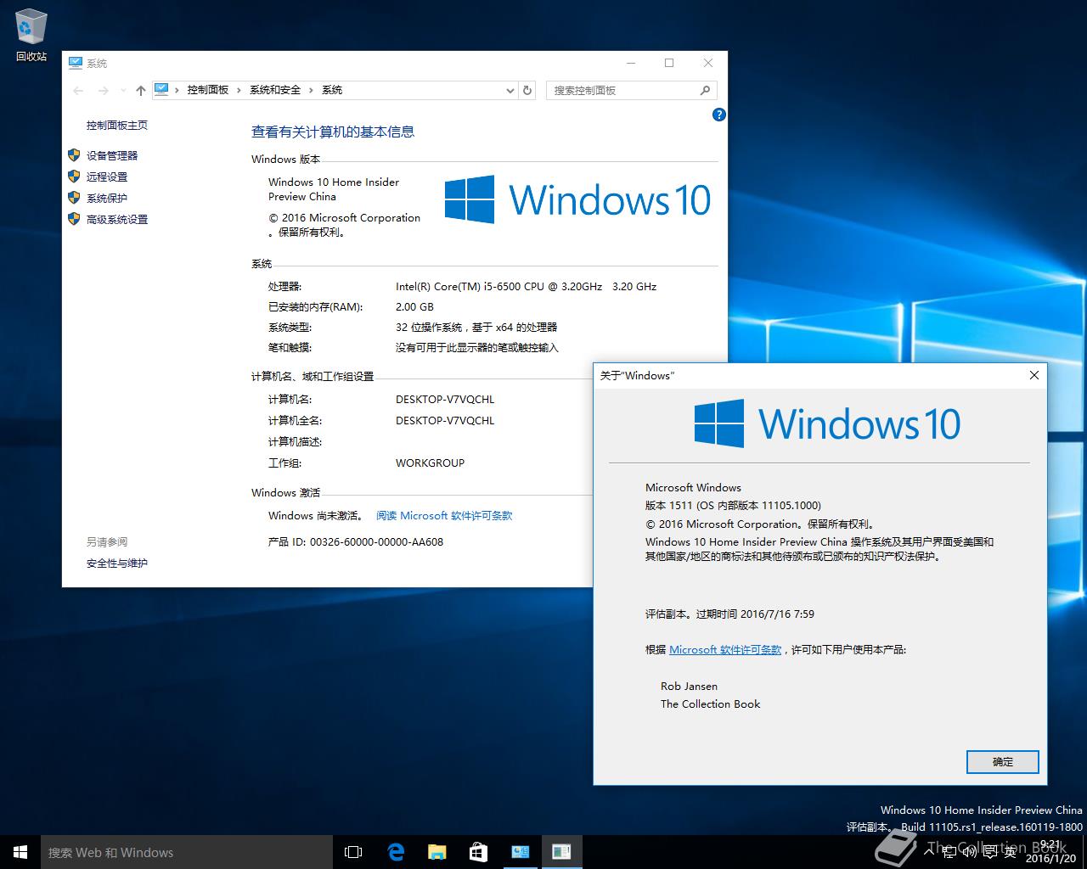Minimize the System window

pyautogui.click(x=631, y=63)
